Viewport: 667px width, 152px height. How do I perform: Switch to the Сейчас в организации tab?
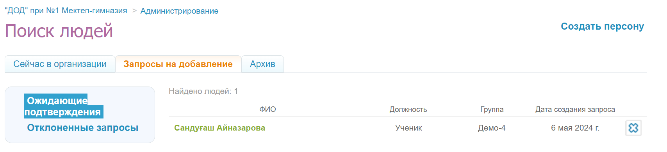60,64
